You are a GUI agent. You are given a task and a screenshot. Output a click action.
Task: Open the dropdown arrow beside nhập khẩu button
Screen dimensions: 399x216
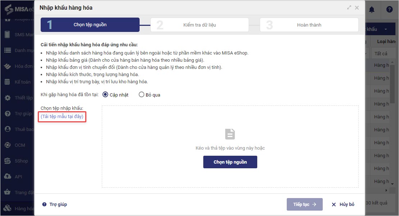coord(386,29)
